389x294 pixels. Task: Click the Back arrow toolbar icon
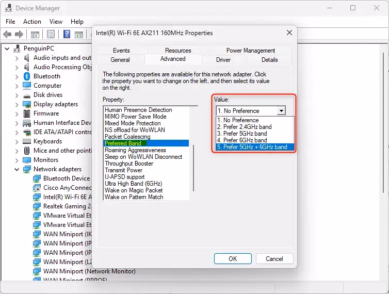[x=7, y=35]
